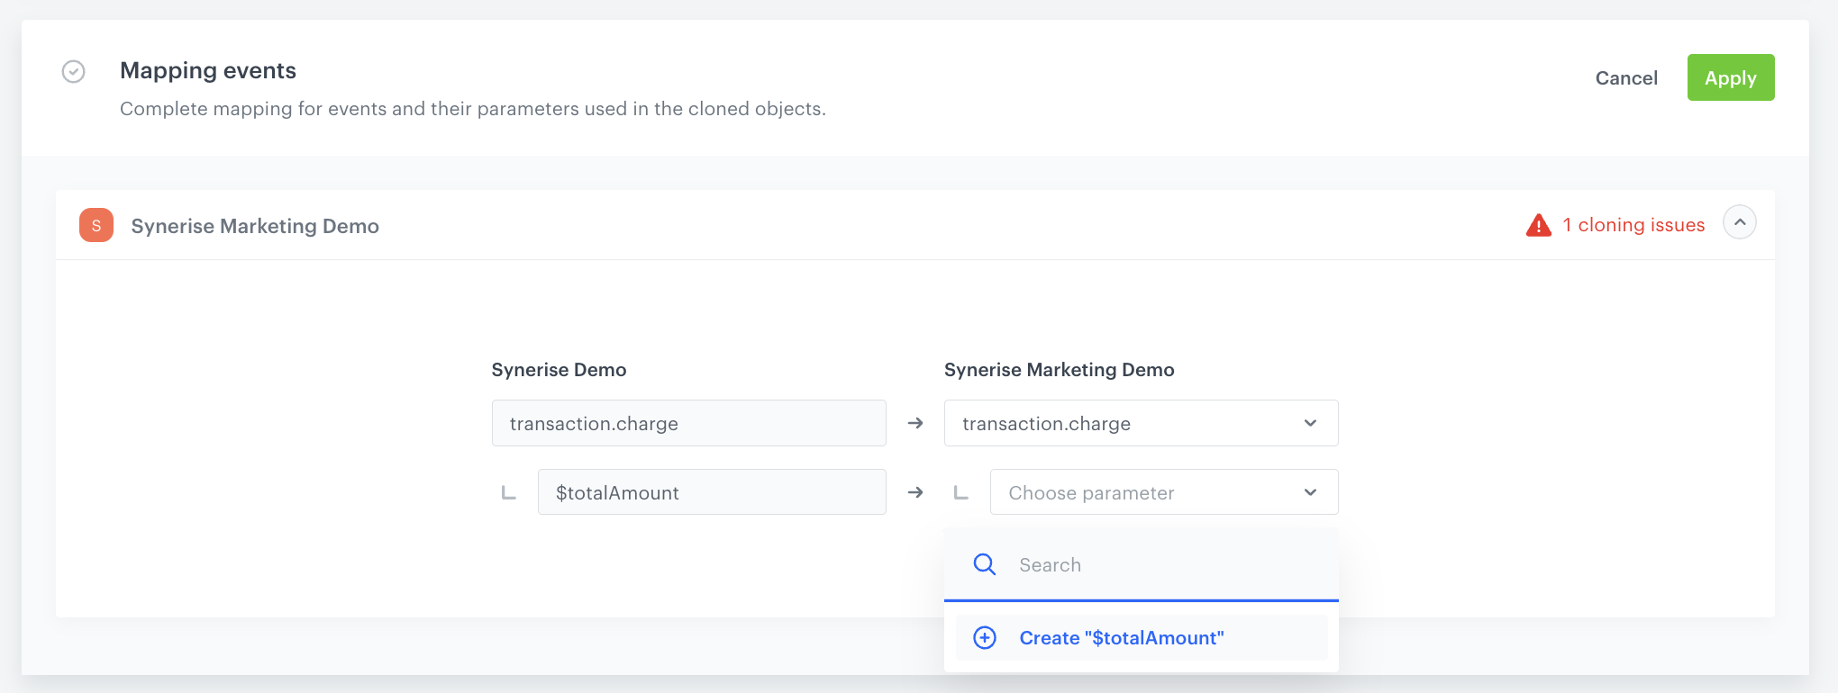Screen dimensions: 1838x693
Task: Click the orange S workspace avatar
Action: point(96,225)
